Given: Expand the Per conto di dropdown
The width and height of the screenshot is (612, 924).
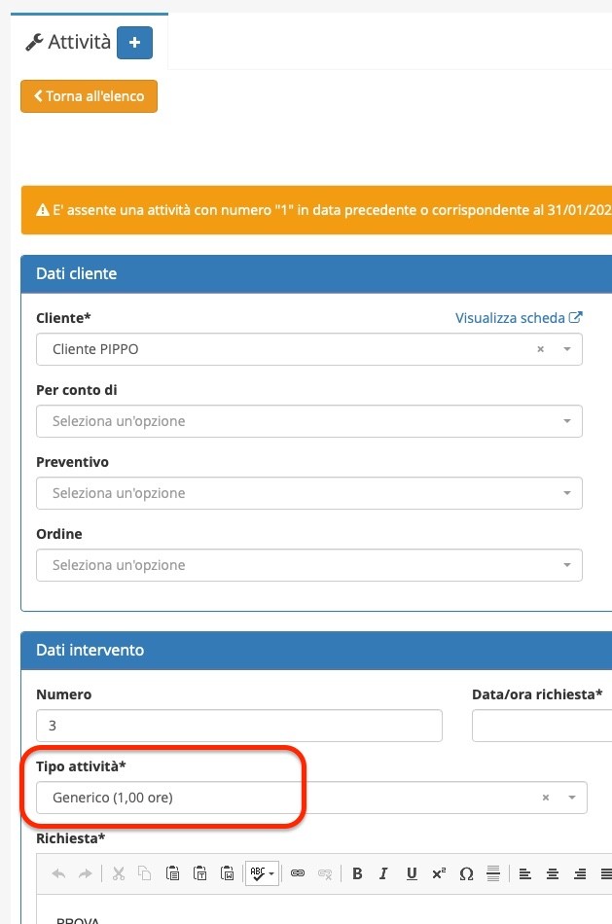Looking at the screenshot, I should pyautogui.click(x=309, y=421).
